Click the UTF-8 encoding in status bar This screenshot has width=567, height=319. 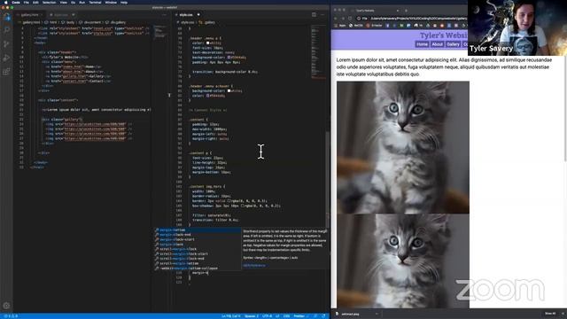tap(267, 316)
